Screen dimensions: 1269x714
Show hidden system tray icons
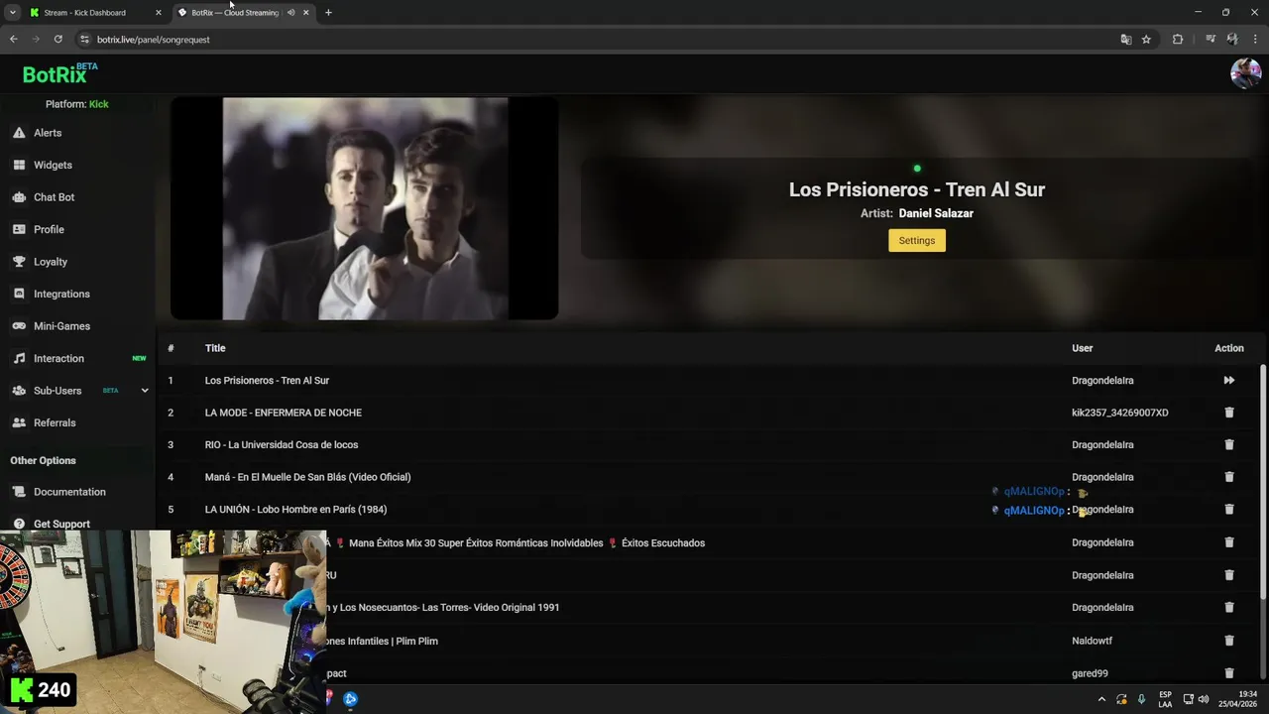(1101, 699)
